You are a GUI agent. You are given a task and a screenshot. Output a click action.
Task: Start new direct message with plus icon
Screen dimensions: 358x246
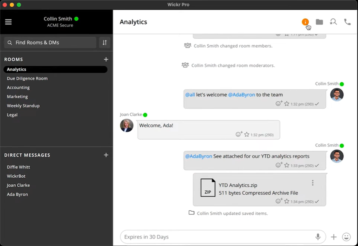[x=106, y=155]
